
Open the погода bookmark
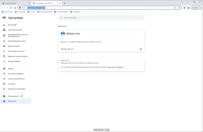[31, 12]
